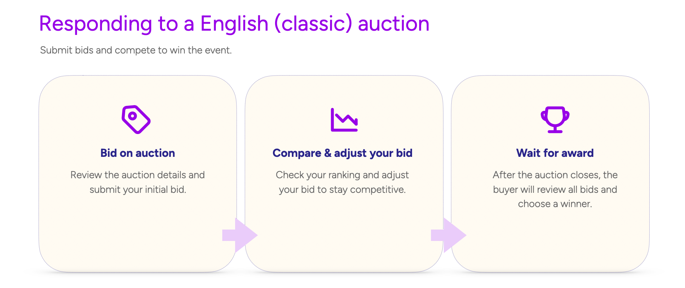Click empty area of the Bid on auction card

(138, 235)
